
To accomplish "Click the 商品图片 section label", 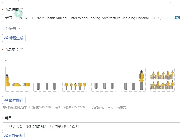I will coord(11,50).
